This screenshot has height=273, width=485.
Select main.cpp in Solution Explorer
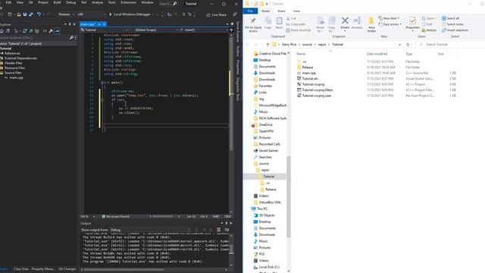(x=16, y=77)
